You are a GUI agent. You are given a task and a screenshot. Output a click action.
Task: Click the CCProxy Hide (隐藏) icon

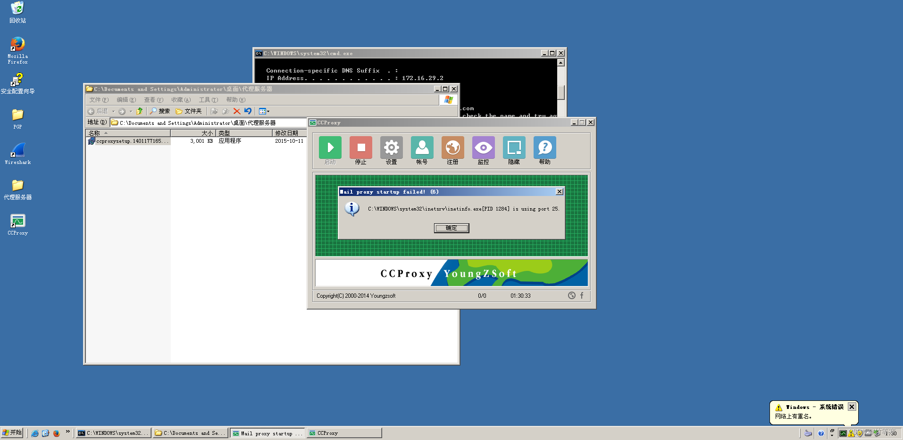514,148
